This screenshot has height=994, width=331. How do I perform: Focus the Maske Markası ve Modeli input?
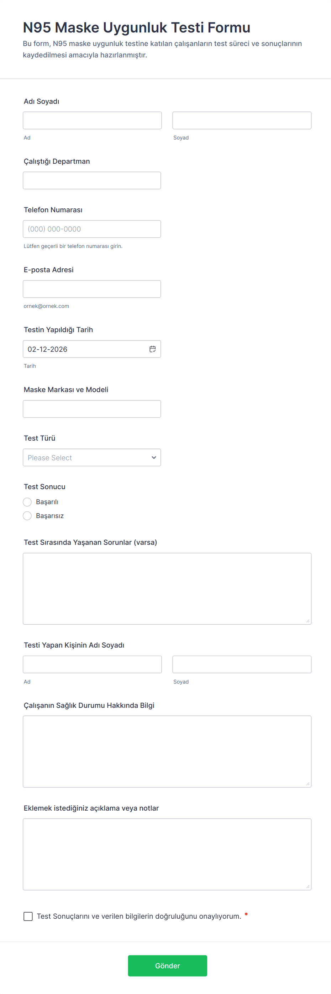coord(91,409)
